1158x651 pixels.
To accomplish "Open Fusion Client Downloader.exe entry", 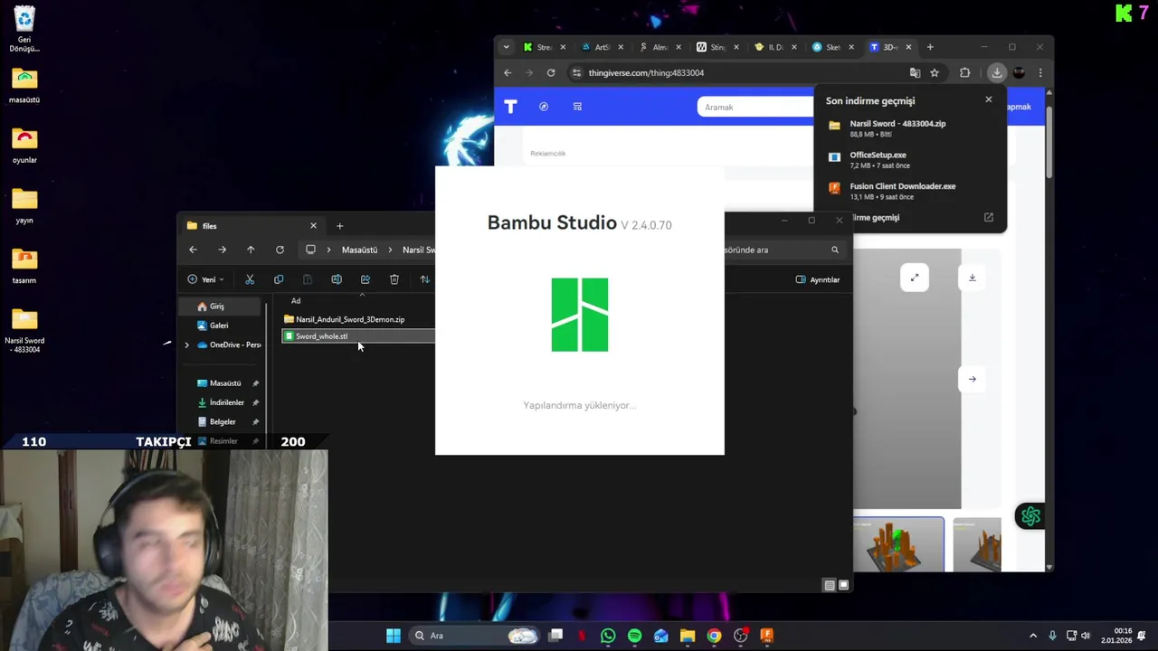I will tap(910, 191).
